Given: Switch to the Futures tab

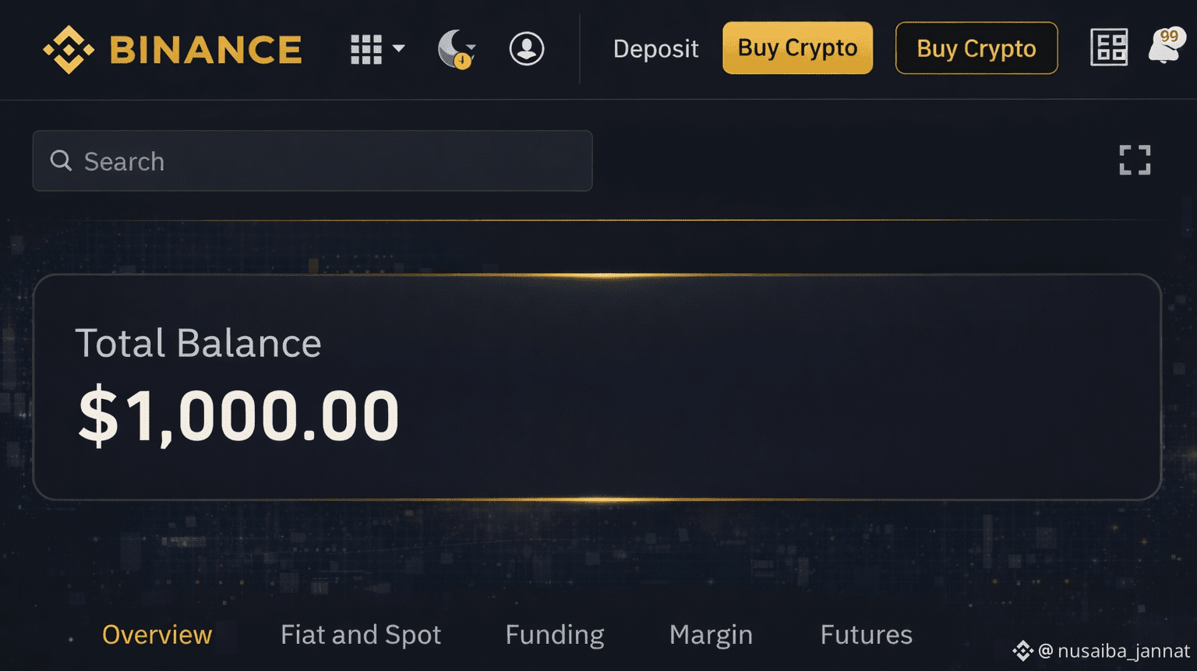Looking at the screenshot, I should (866, 634).
